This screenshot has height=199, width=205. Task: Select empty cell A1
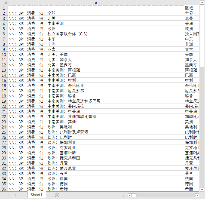point(96,8)
